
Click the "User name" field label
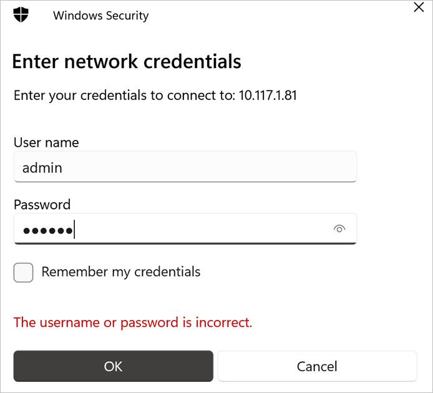pyautogui.click(x=46, y=142)
